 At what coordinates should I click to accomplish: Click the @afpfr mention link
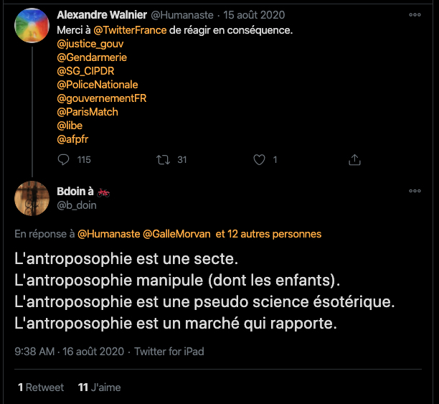(72, 139)
